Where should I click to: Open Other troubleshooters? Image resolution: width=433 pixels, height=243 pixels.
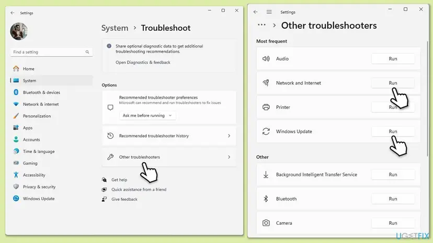click(169, 157)
